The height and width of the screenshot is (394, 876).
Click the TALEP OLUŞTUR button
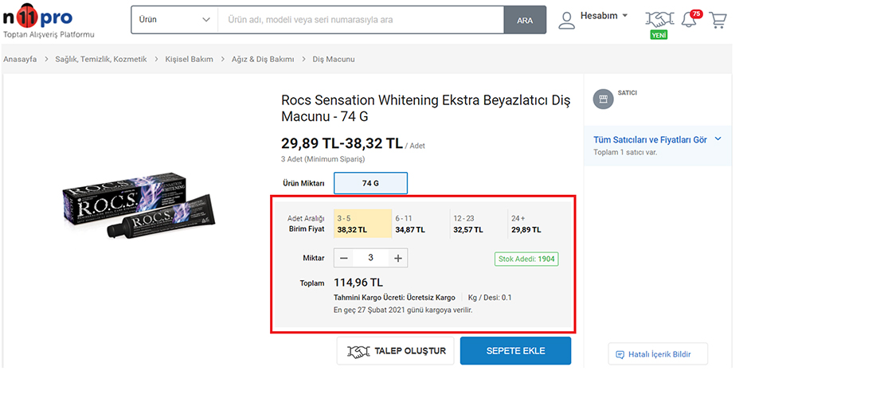coord(396,351)
